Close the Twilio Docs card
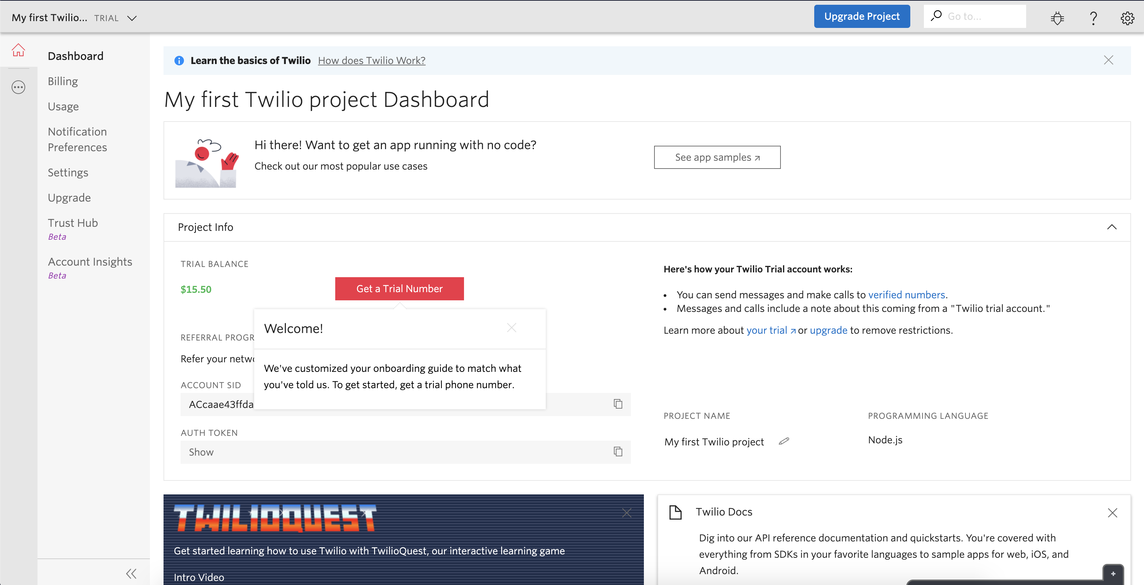The height and width of the screenshot is (585, 1144). (x=1112, y=513)
